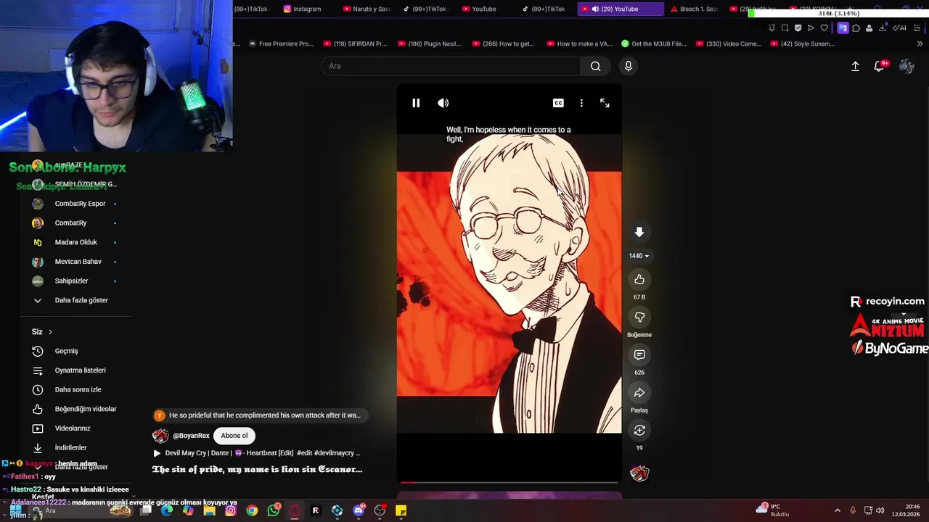Select the active (29) YouTube tab
Image resolution: width=929 pixels, height=522 pixels.
620,9
